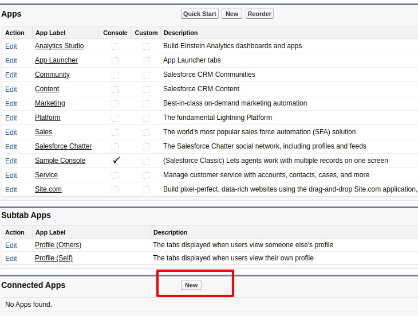Toggle Custom checkbox for Platform row
The height and width of the screenshot is (316, 418).
point(146,118)
